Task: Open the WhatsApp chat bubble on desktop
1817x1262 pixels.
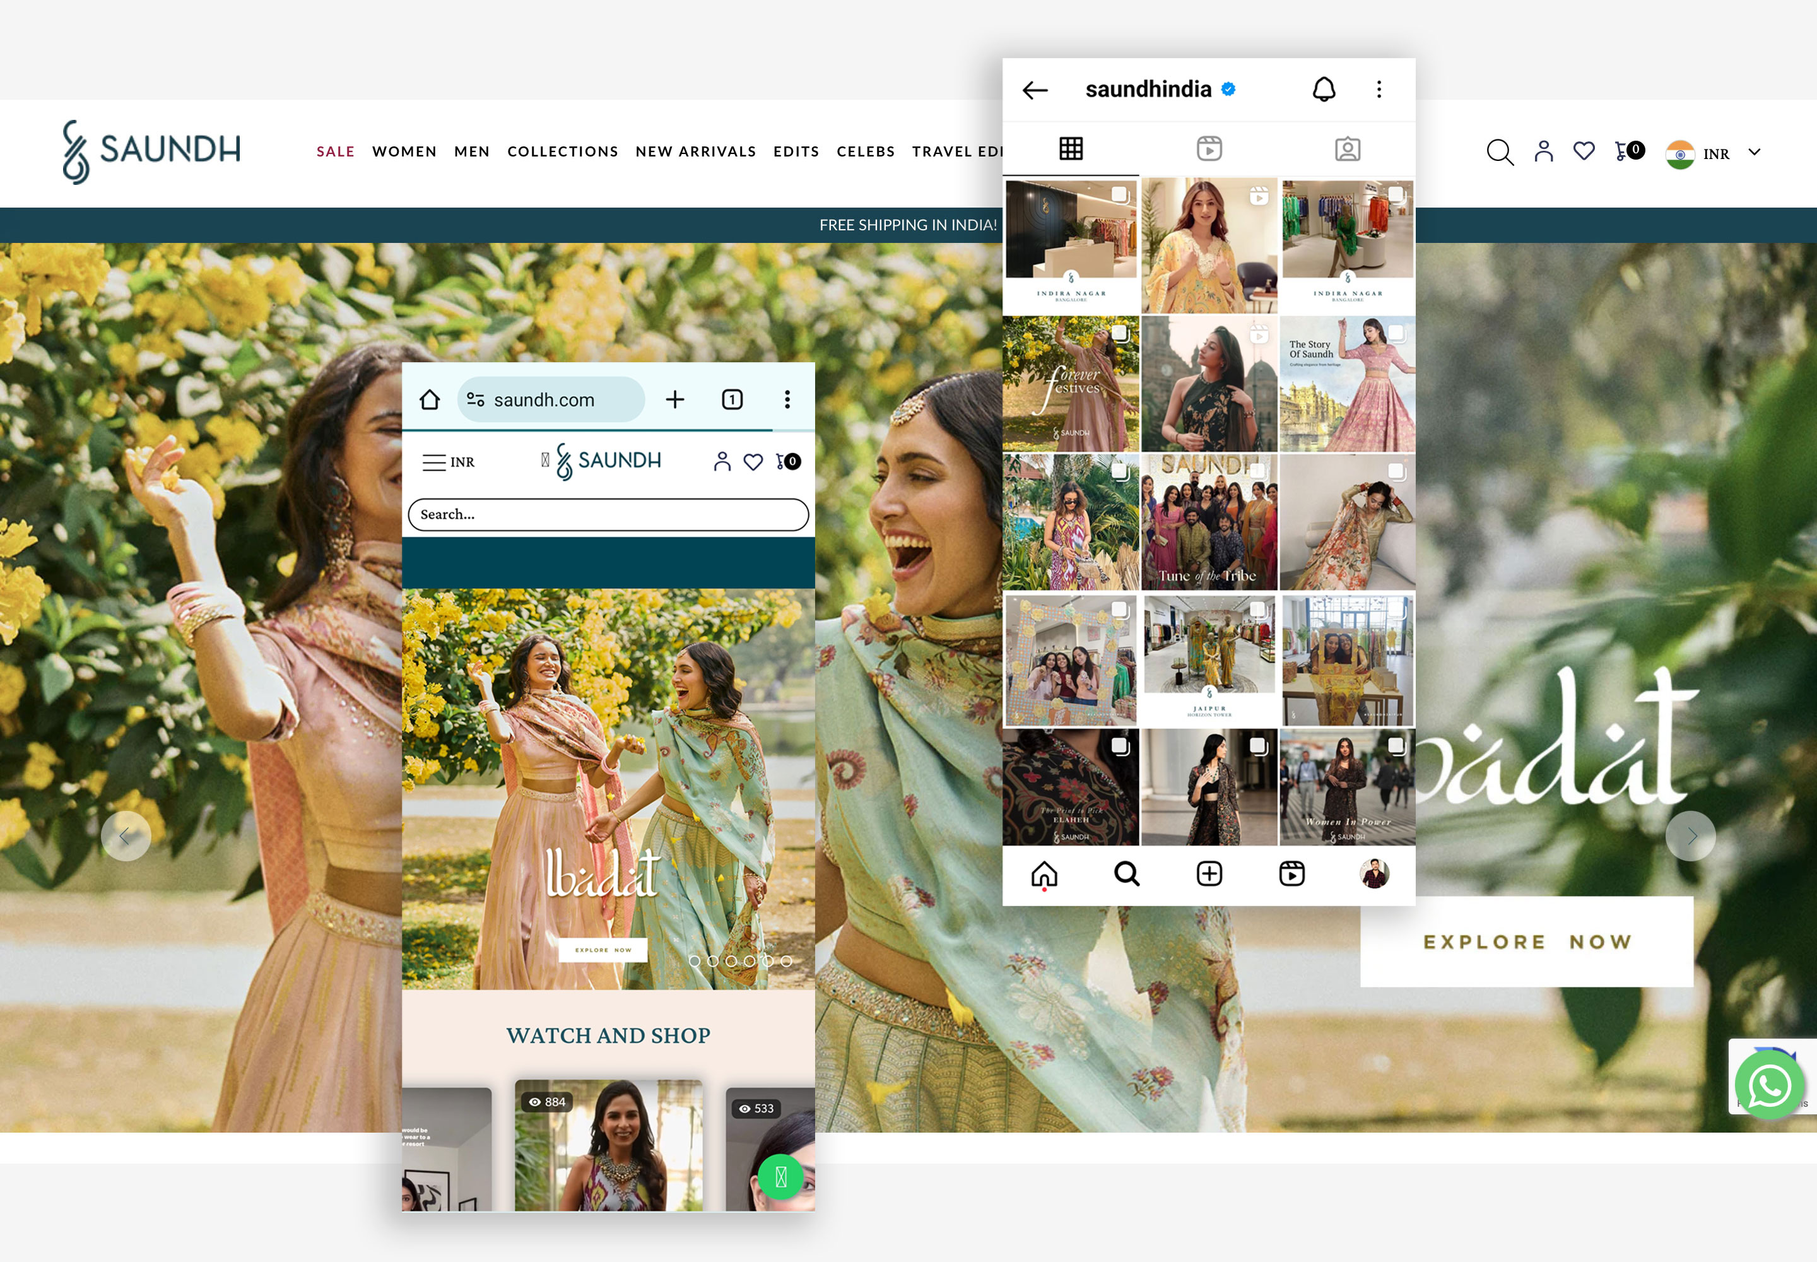Action: pos(1770,1086)
